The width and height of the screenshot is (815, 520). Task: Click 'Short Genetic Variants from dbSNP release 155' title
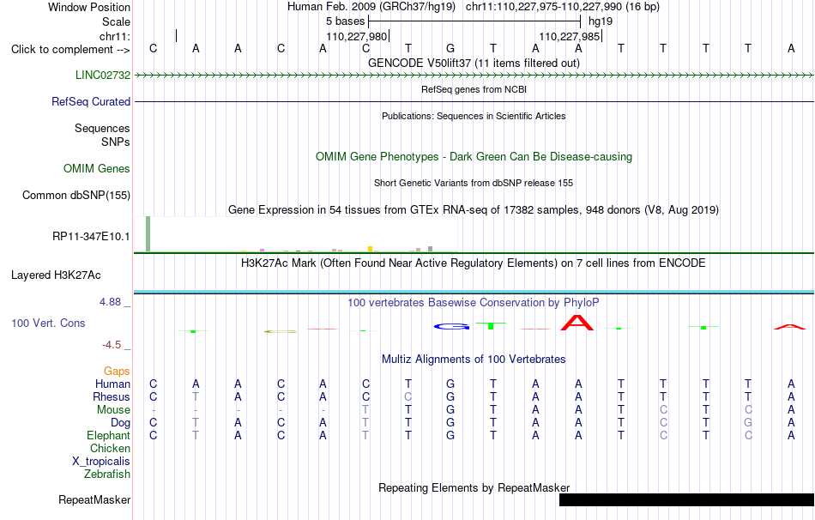click(x=474, y=183)
